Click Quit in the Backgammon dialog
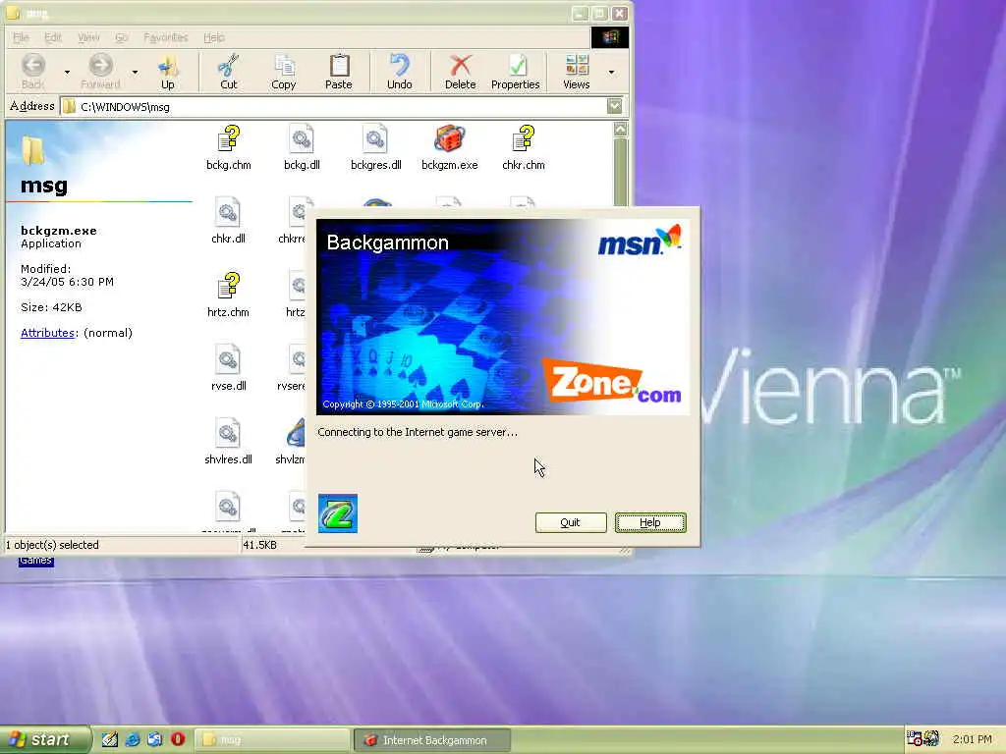Screen dimensions: 1006x754 [571, 522]
